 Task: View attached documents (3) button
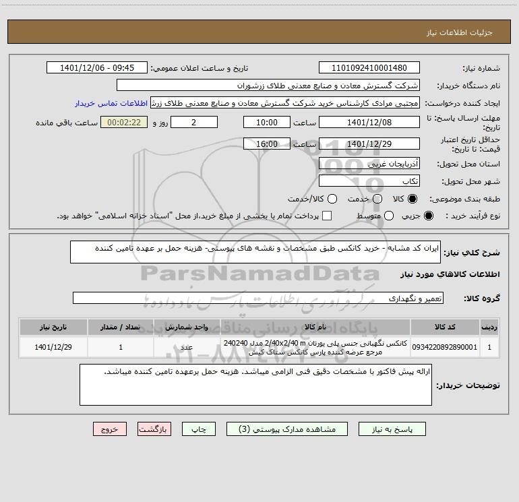[x=287, y=429]
